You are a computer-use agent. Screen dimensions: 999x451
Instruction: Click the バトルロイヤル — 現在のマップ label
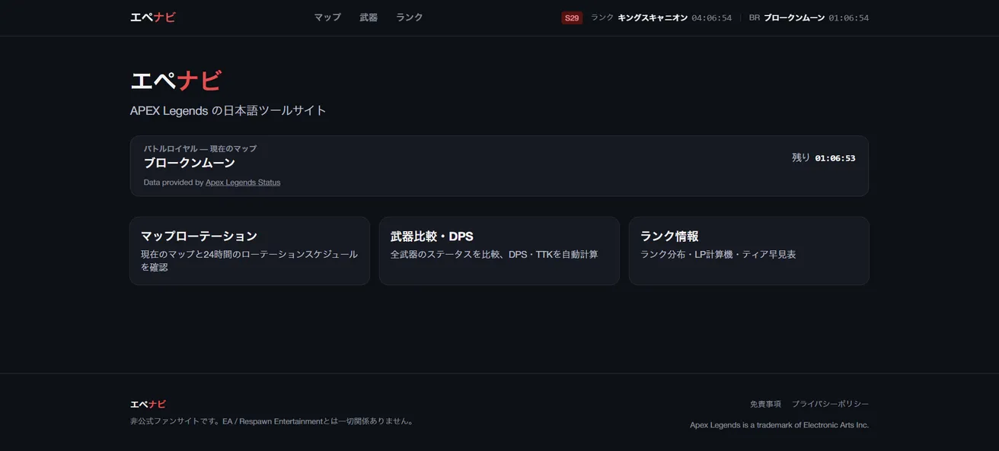(200, 148)
